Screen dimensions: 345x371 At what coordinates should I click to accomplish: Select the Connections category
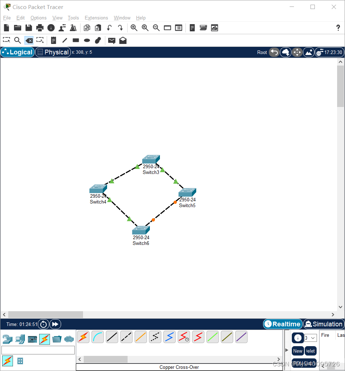coord(45,339)
